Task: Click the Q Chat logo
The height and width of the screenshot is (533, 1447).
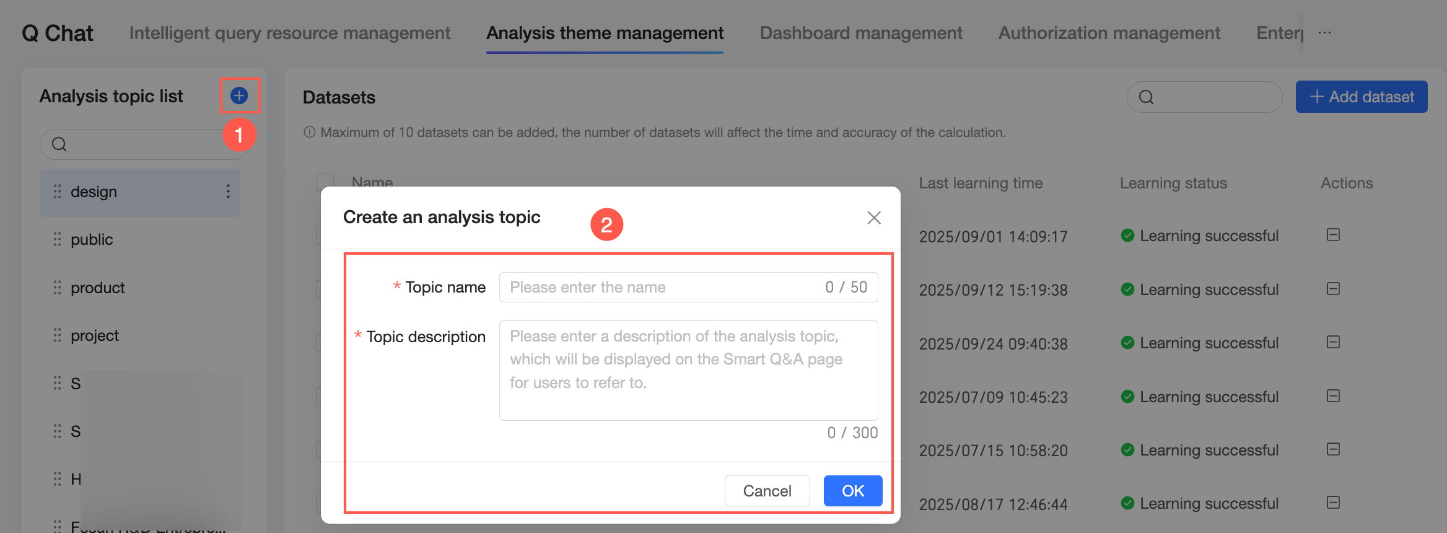Action: click(58, 33)
